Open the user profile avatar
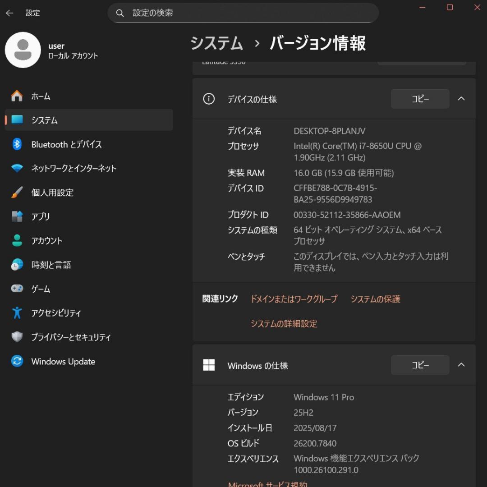Image resolution: width=487 pixels, height=487 pixels. coord(23,50)
